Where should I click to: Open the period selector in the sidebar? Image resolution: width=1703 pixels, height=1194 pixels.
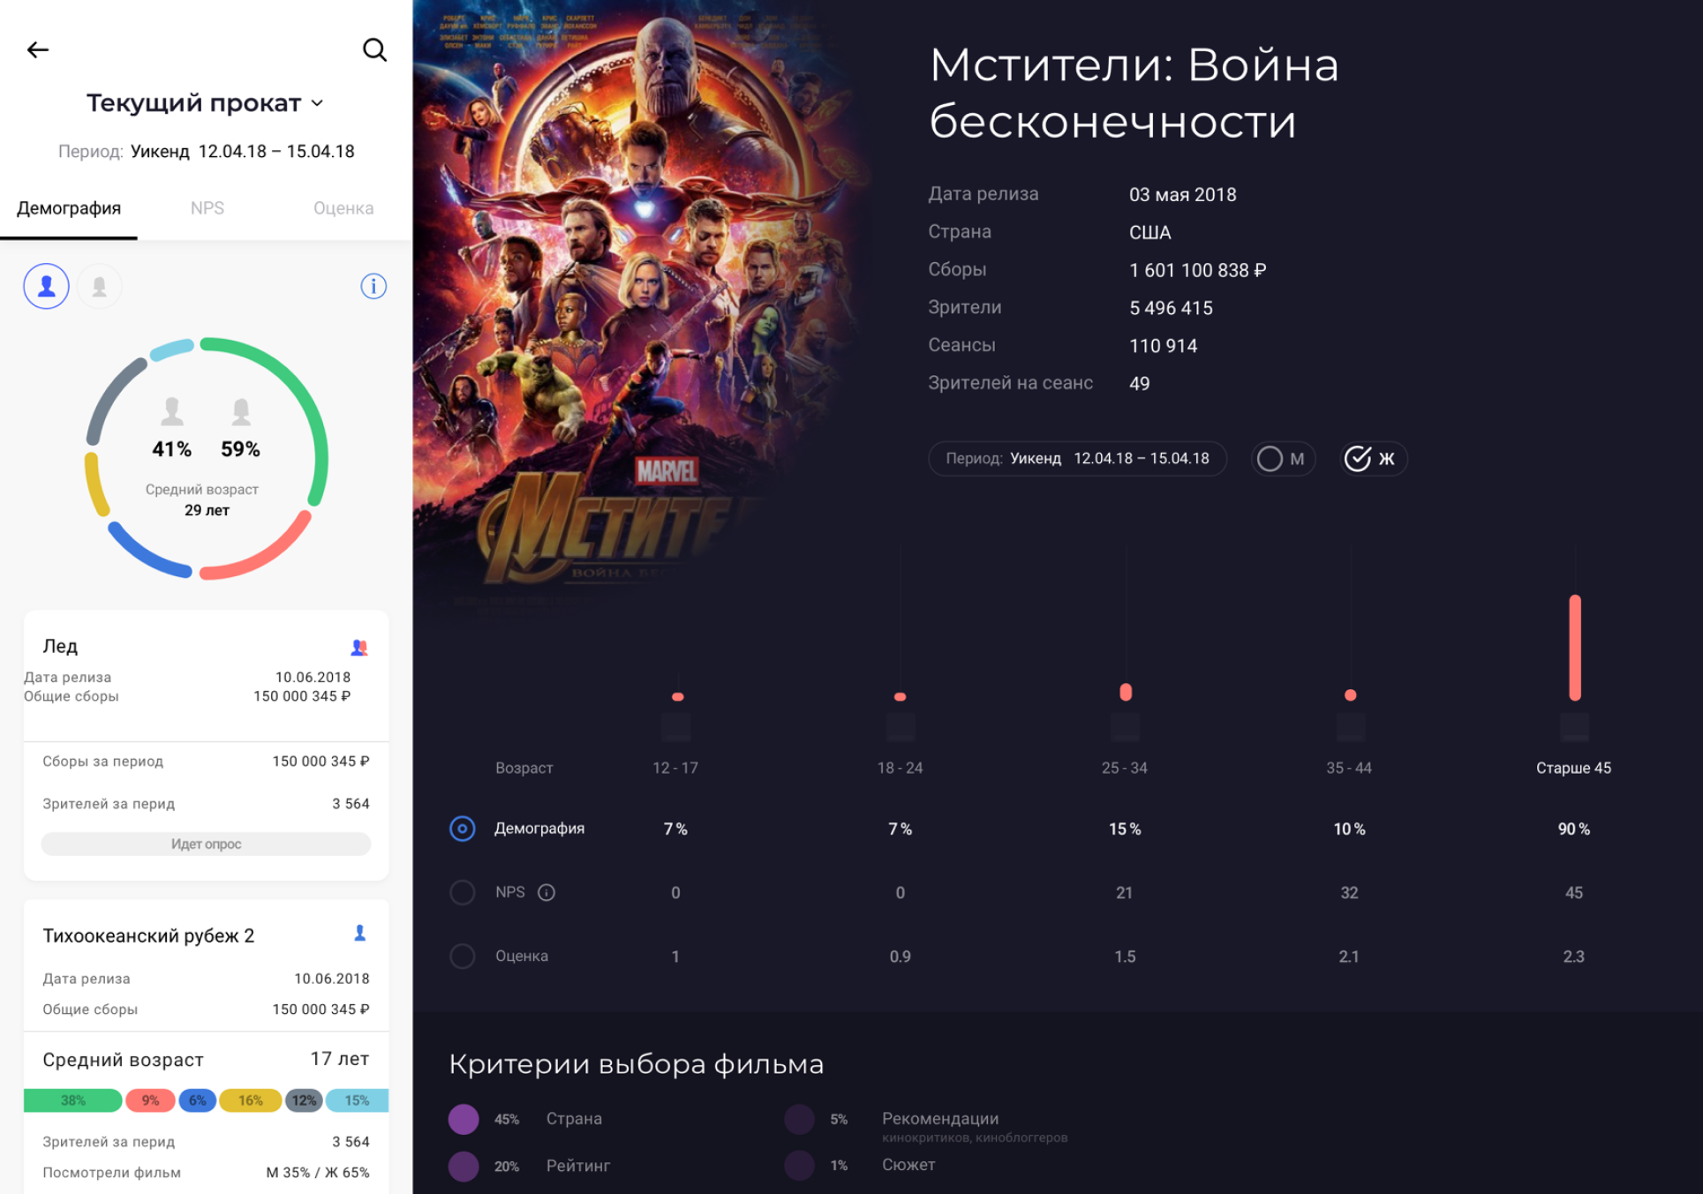[x=206, y=152]
